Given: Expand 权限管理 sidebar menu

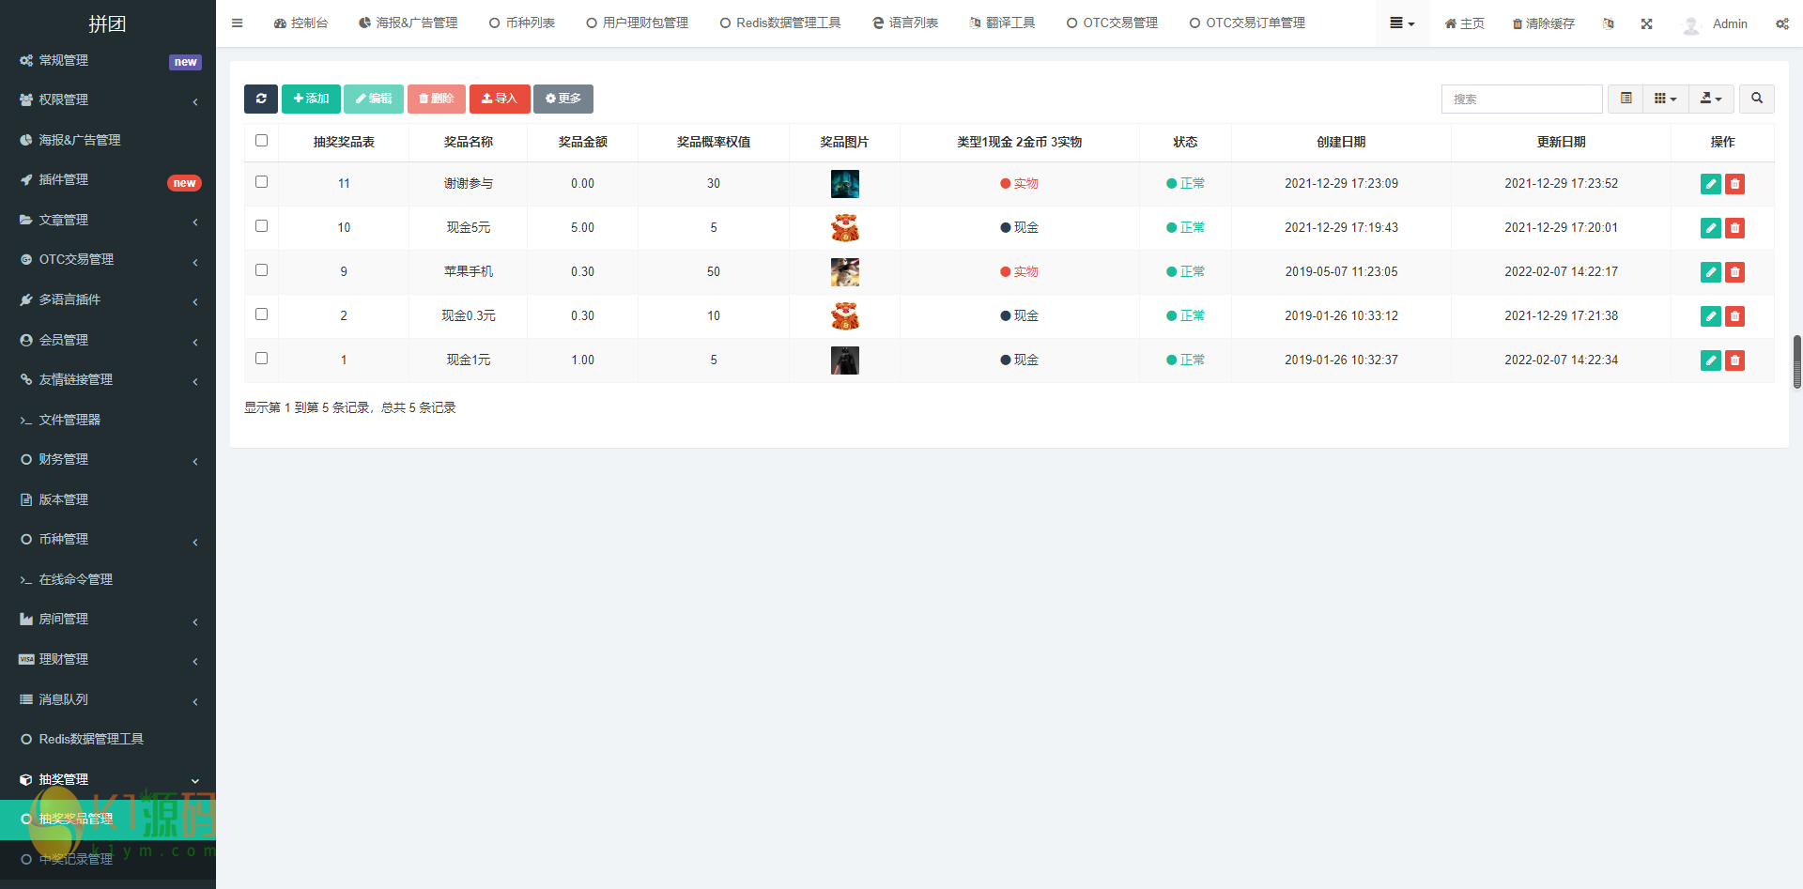Looking at the screenshot, I should [x=108, y=100].
